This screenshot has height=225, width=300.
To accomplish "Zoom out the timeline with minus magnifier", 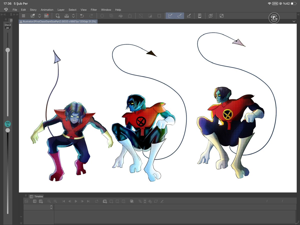I will (x=49, y=201).
